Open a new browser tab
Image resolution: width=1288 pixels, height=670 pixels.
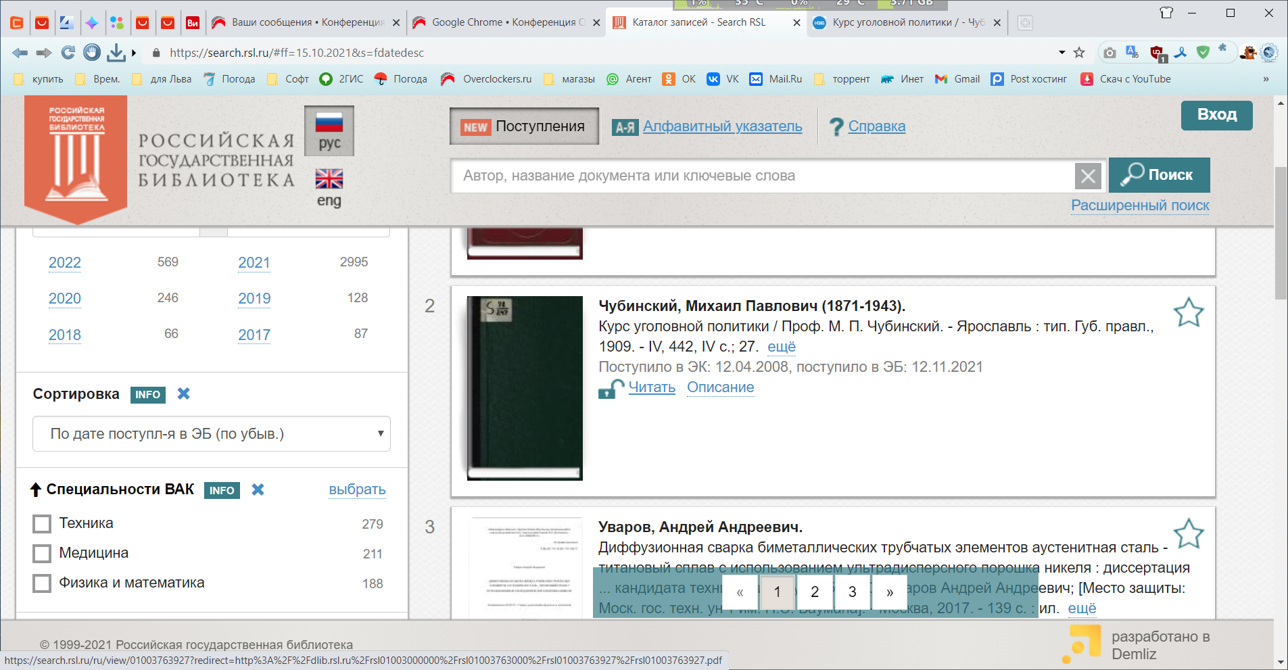coord(1025,23)
